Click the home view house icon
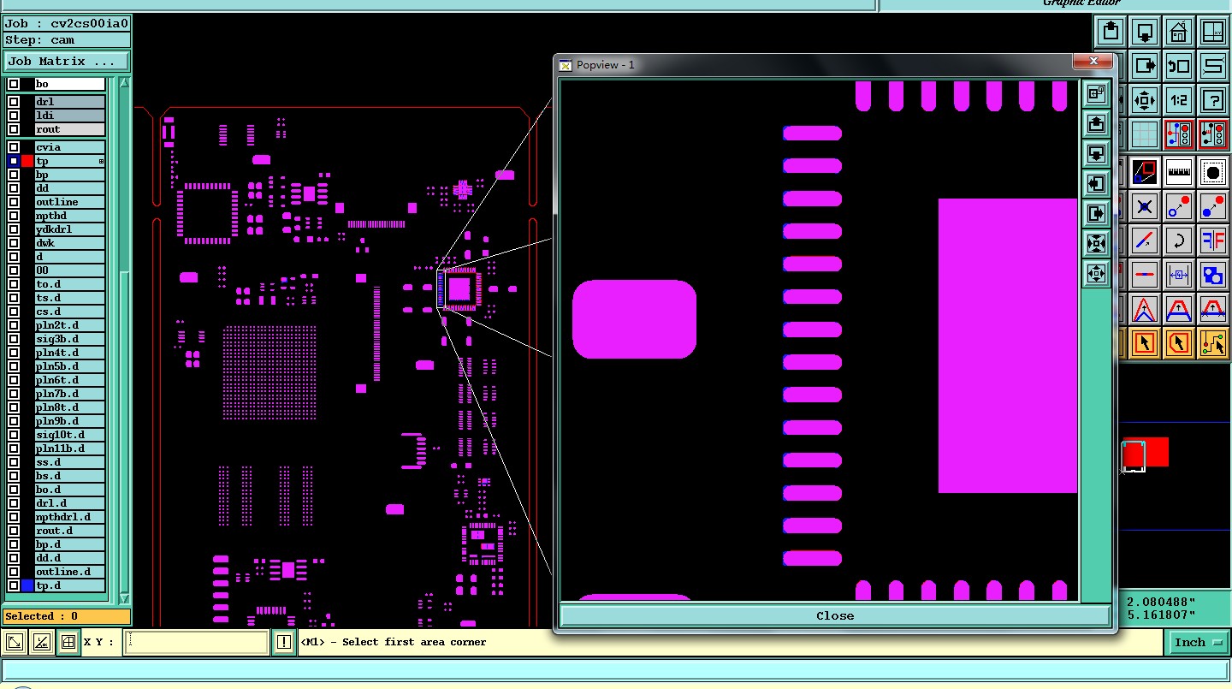1232x689 pixels. point(1178,33)
